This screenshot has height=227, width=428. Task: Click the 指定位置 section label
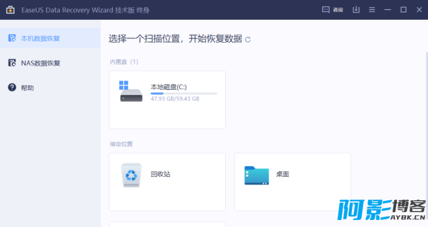121,144
